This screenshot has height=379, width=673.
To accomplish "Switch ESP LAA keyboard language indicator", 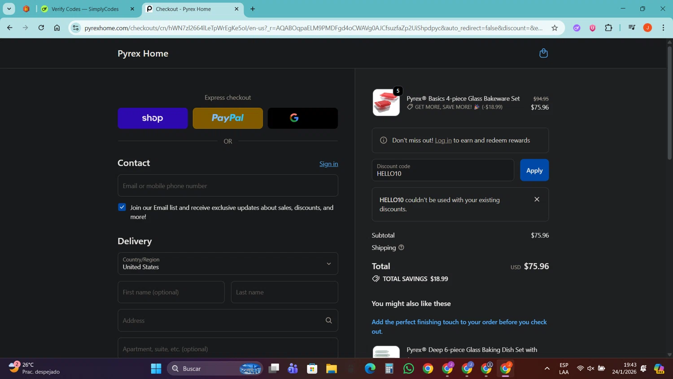I will click(564, 368).
